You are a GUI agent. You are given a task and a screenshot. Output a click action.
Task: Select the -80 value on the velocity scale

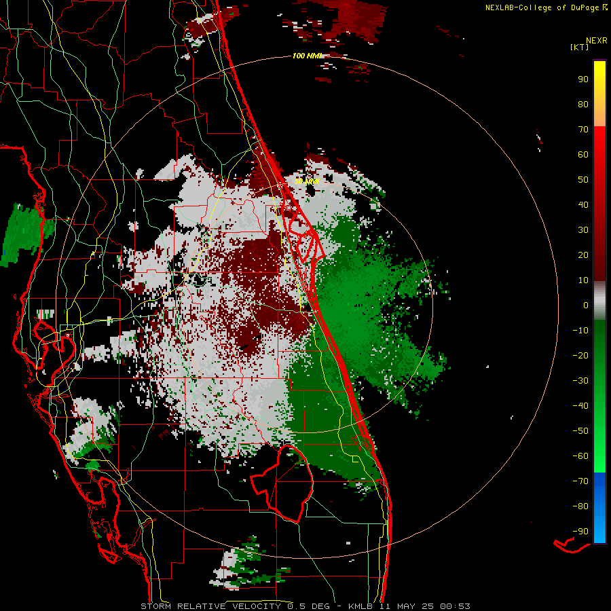pyautogui.click(x=580, y=506)
